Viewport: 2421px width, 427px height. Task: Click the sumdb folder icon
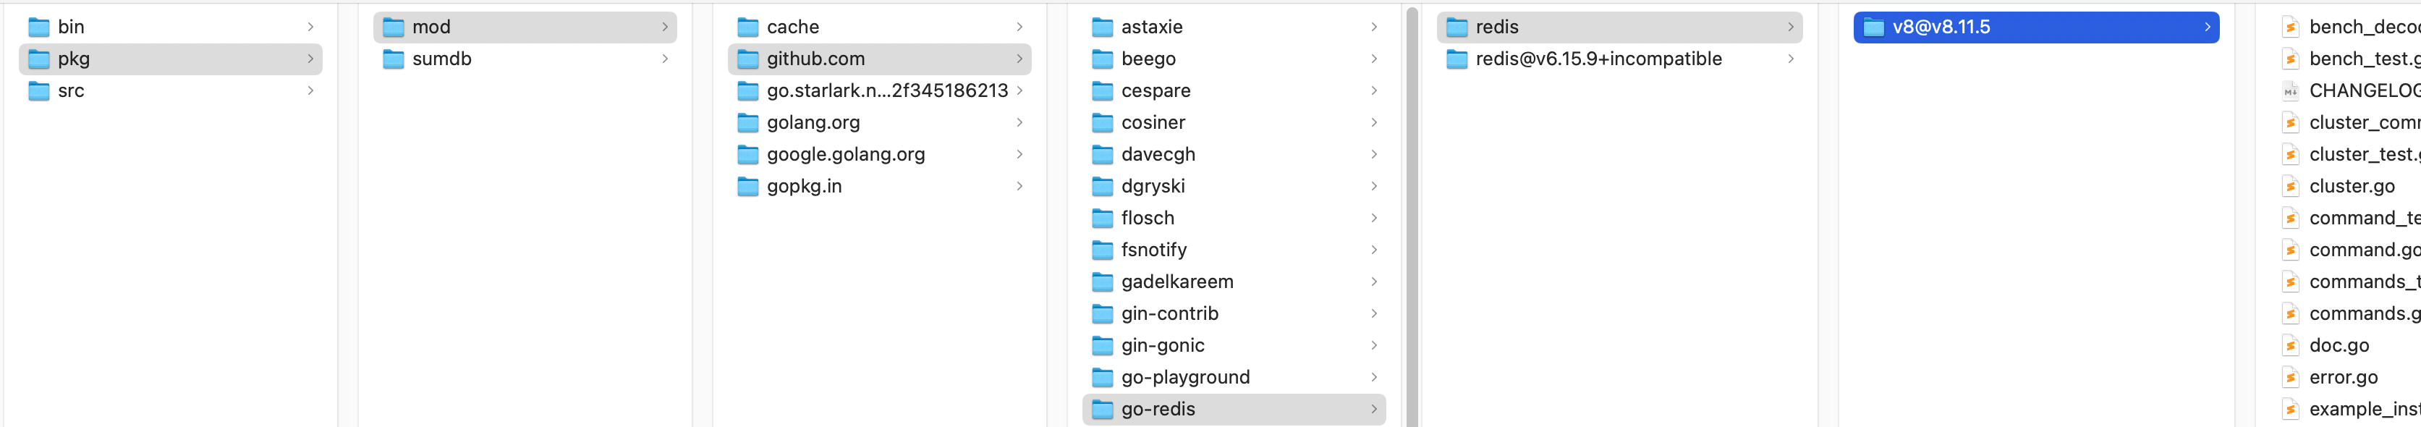[x=393, y=59]
